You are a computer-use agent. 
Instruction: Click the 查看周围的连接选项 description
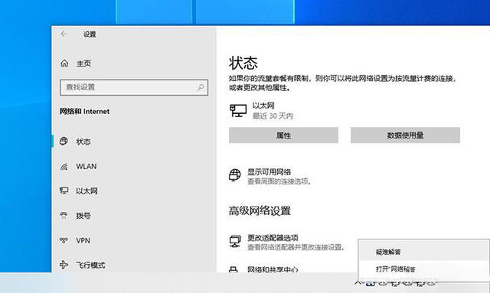click(x=279, y=181)
